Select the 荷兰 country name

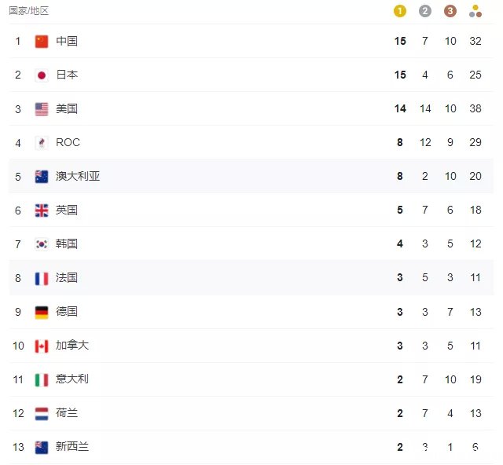pyautogui.click(x=66, y=412)
